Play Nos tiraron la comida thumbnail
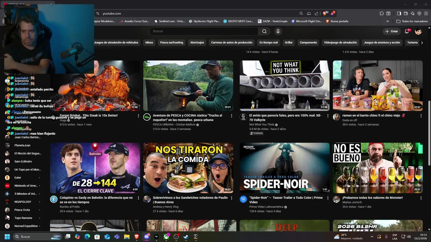 188,168
